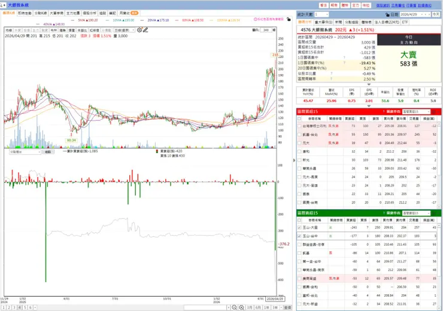Click pink circle notice icon above chart

255,19
